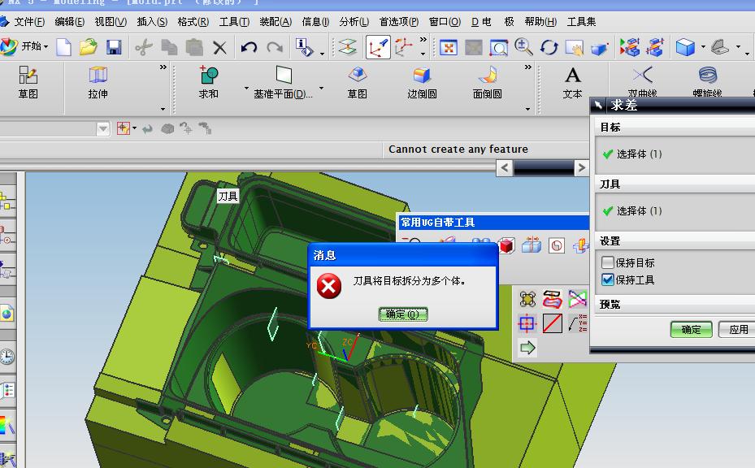The width and height of the screenshot is (755, 468).
Task: Click the Undo arrow icon
Action: (249, 47)
